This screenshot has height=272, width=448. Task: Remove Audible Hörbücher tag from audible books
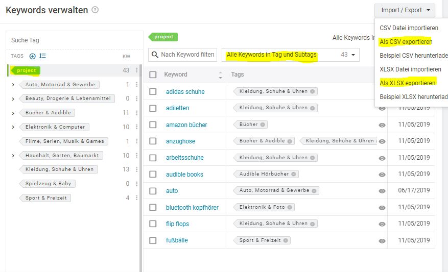pyautogui.click(x=293, y=174)
